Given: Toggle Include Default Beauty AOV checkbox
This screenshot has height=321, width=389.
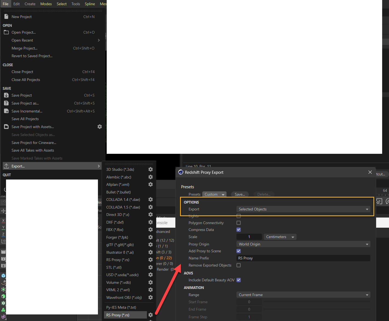Looking at the screenshot, I should click(239, 280).
